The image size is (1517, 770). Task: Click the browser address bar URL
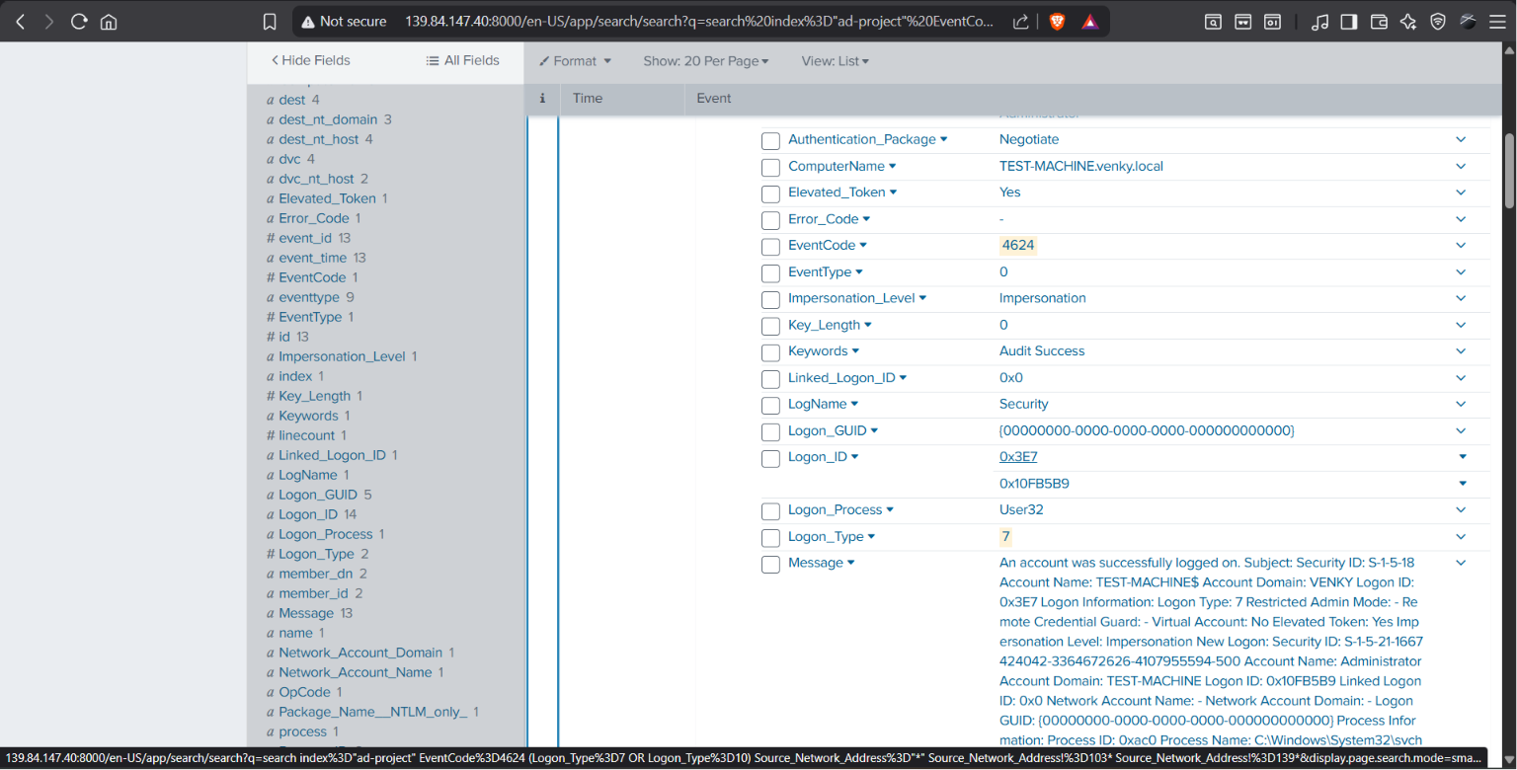click(x=699, y=22)
